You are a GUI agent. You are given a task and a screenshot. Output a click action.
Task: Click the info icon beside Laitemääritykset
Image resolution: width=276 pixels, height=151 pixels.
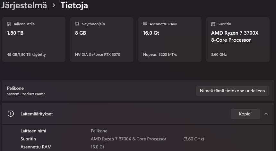coord(11,114)
